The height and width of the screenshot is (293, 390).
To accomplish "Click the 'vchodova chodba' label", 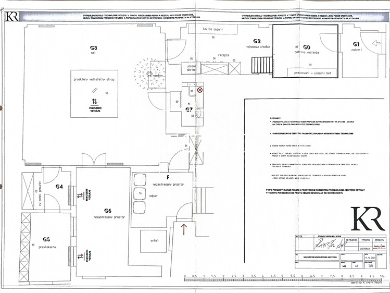I will click(x=258, y=46).
